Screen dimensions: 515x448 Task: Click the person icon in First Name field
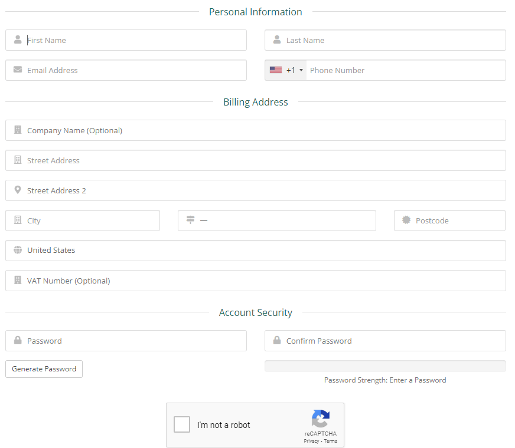[18, 40]
